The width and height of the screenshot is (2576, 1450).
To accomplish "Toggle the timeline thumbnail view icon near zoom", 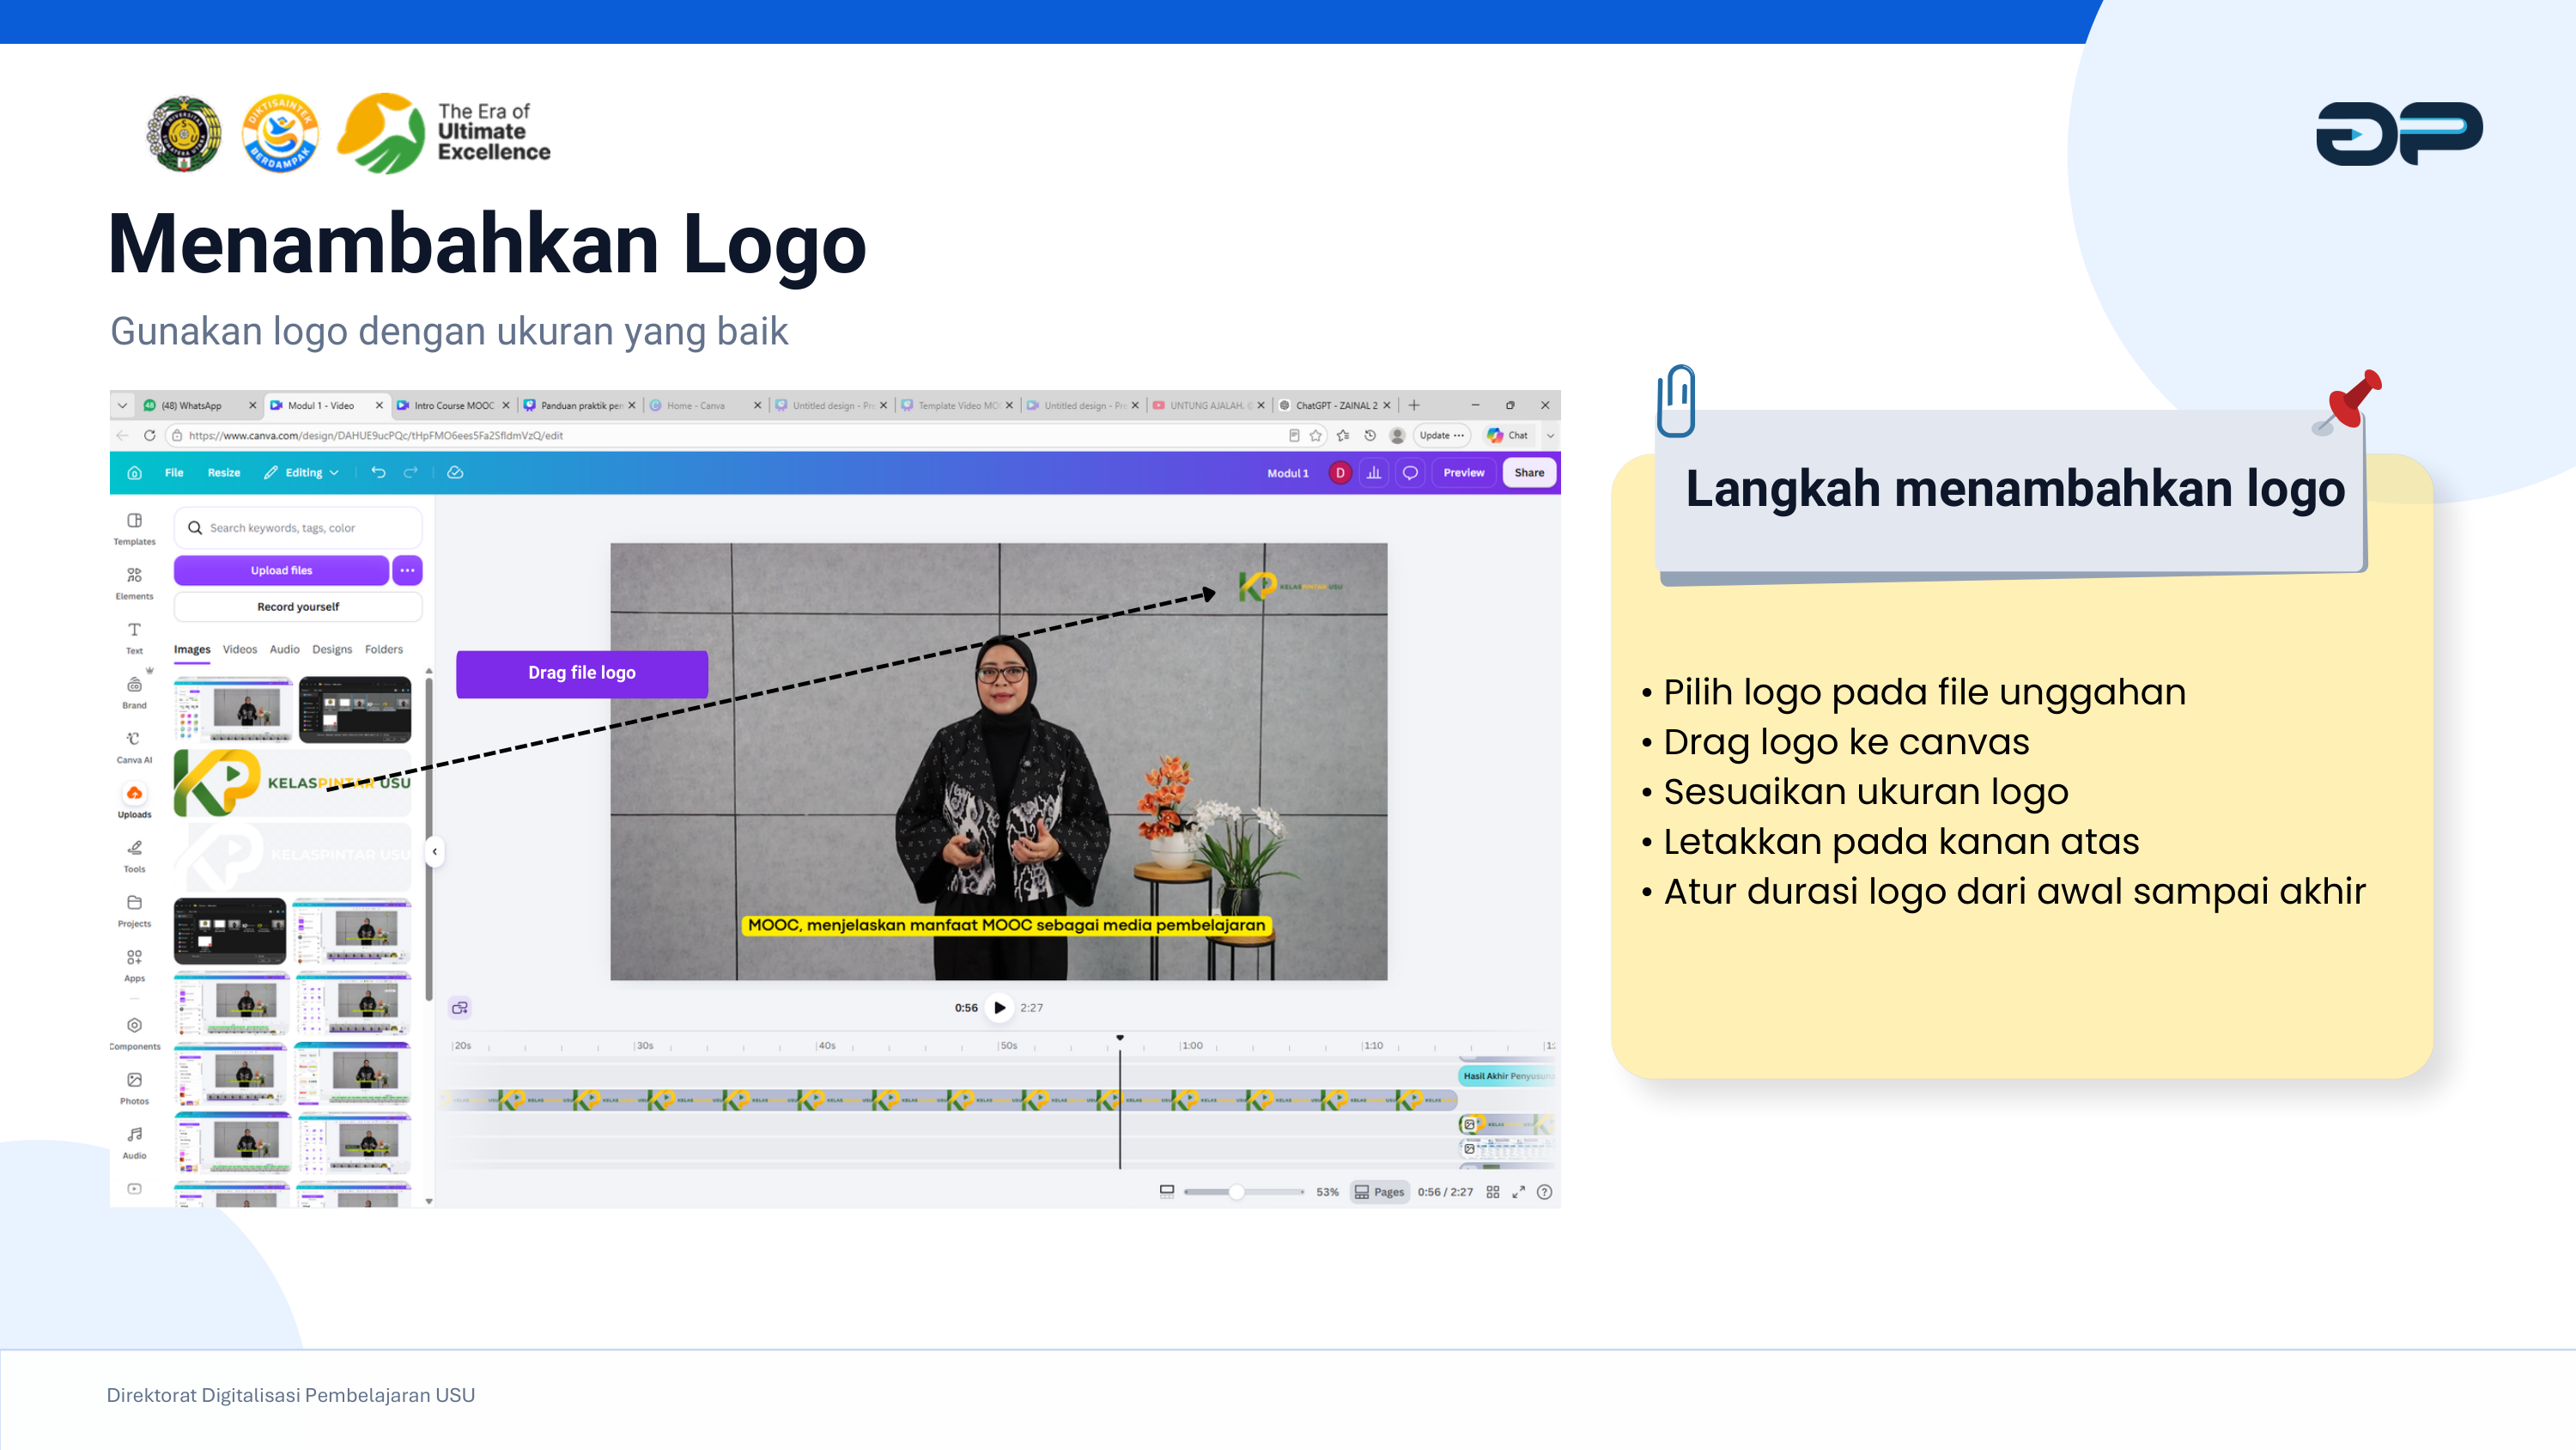I will point(1167,1191).
